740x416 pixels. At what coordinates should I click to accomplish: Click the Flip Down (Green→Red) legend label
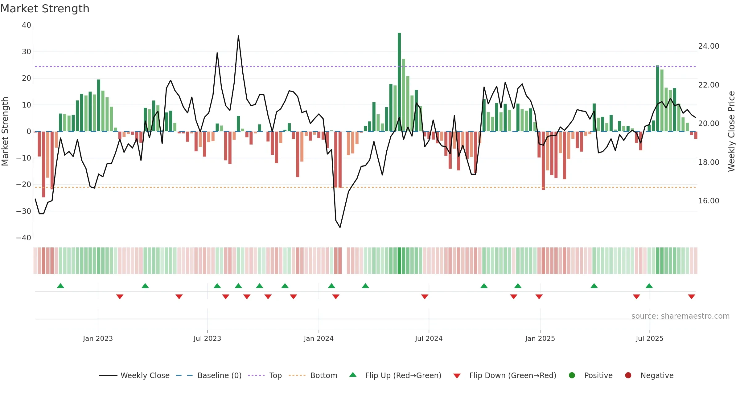pos(513,375)
